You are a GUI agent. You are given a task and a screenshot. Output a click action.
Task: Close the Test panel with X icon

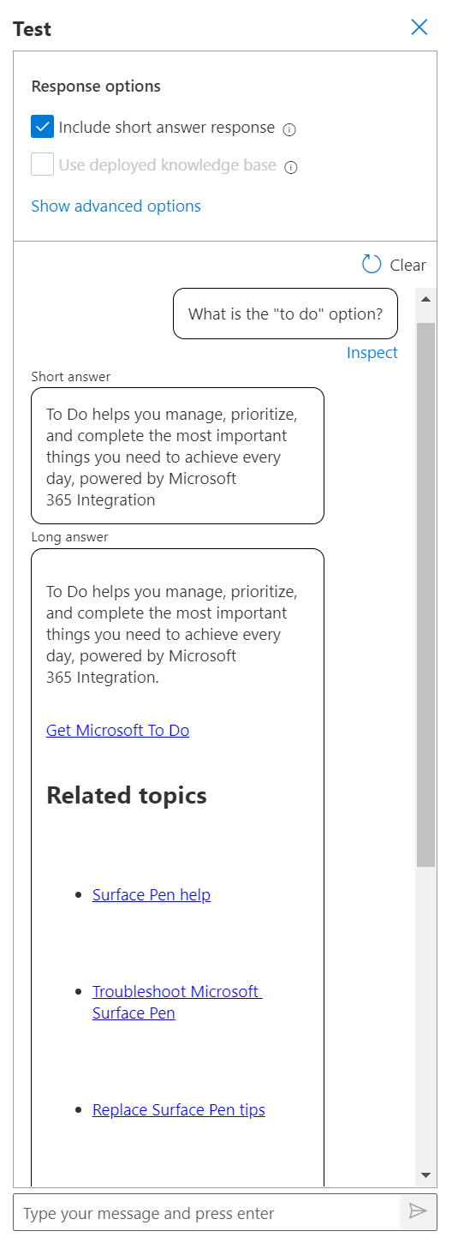(419, 27)
